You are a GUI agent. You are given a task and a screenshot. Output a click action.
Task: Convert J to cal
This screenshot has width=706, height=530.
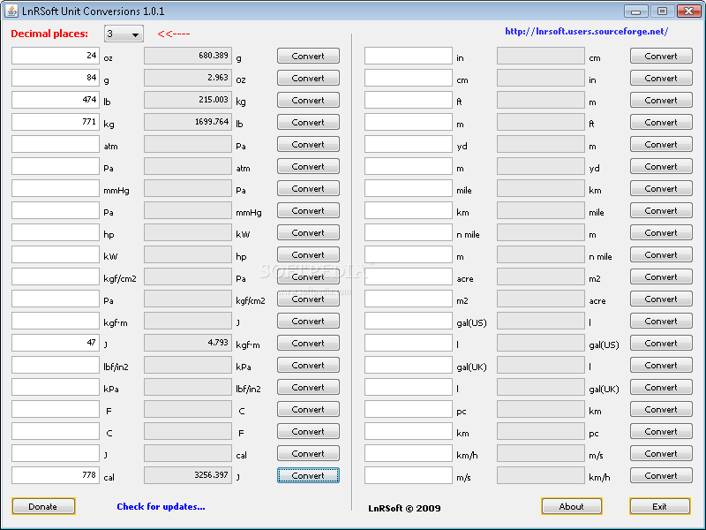point(308,453)
